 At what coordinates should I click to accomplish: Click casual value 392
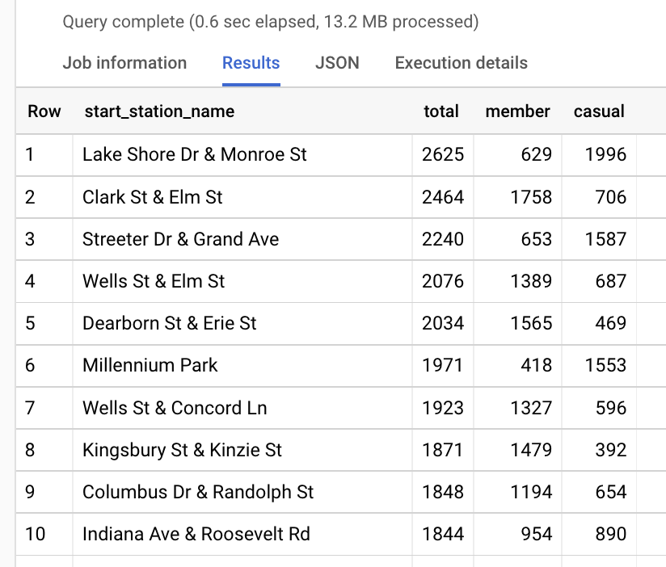611,450
